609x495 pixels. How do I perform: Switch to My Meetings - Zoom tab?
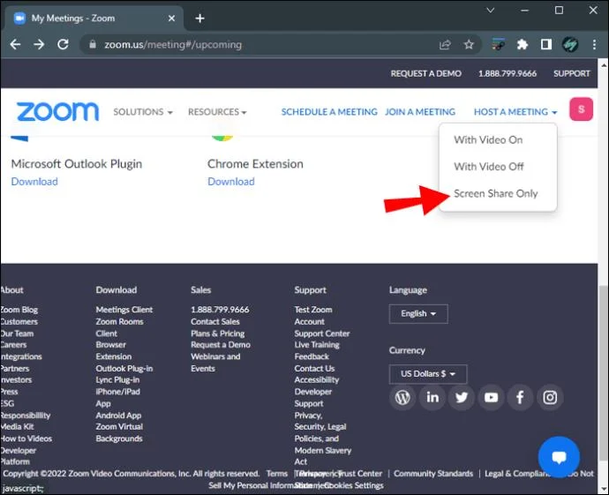click(x=94, y=19)
